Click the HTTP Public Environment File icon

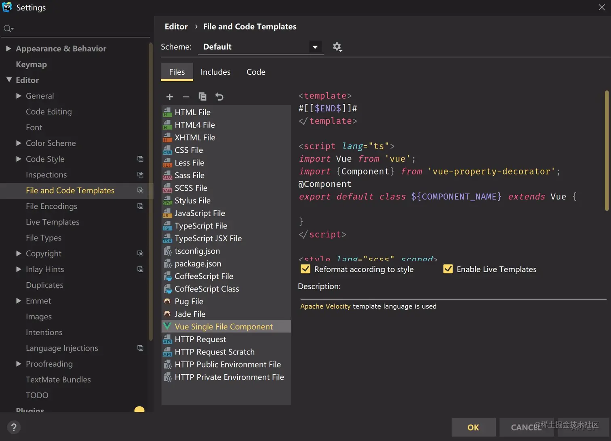(167, 365)
